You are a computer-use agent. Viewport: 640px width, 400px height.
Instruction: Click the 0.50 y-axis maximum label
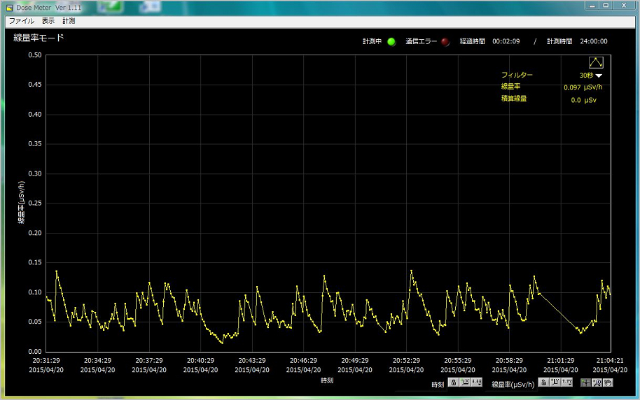pos(34,55)
